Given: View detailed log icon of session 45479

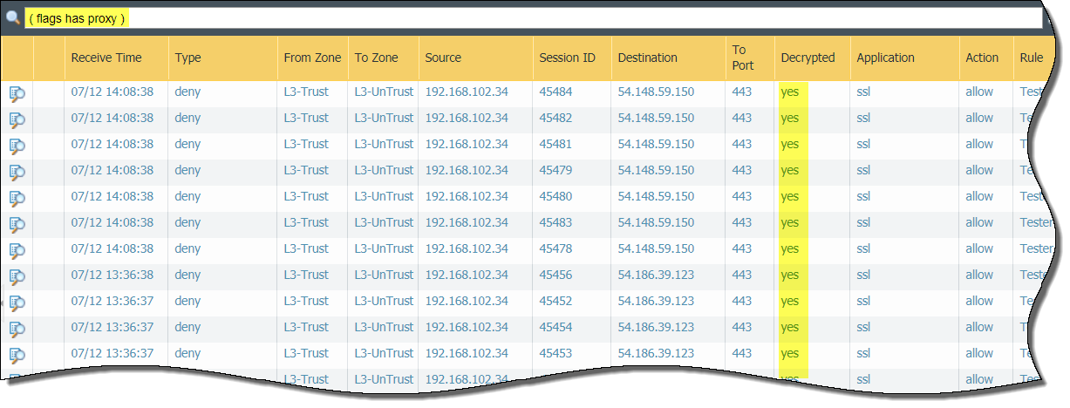Looking at the screenshot, I should (x=17, y=172).
